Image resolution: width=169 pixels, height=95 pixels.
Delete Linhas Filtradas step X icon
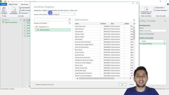coord(140,44)
